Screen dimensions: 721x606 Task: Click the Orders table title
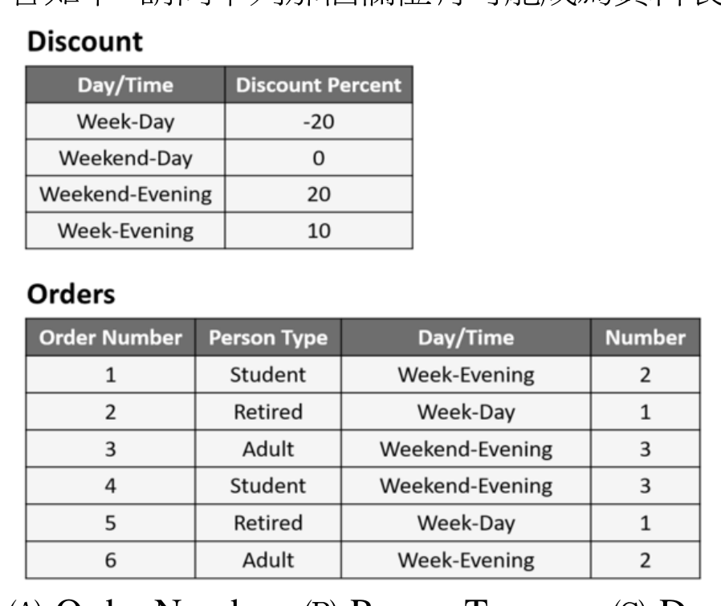coord(71,295)
